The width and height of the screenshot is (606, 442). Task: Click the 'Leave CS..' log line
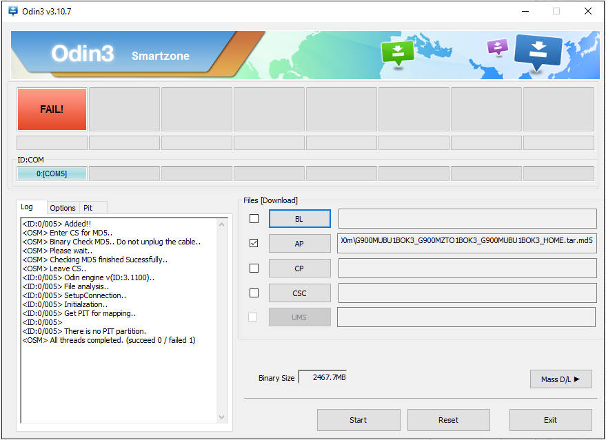54,269
